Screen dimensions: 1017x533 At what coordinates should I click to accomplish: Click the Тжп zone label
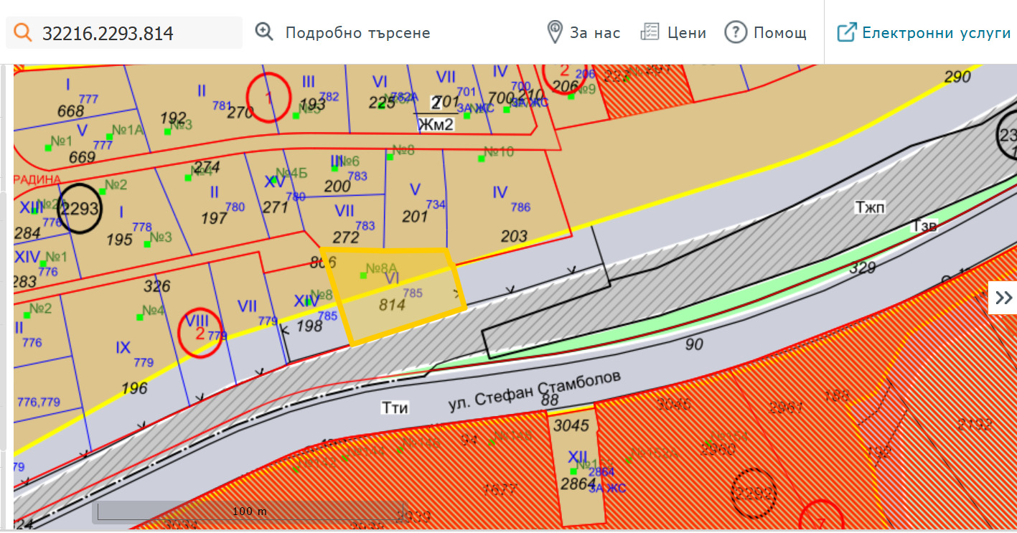(870, 208)
